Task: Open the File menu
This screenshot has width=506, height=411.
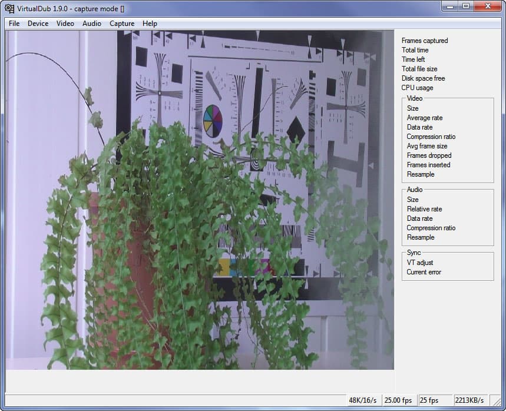Action: [x=14, y=24]
